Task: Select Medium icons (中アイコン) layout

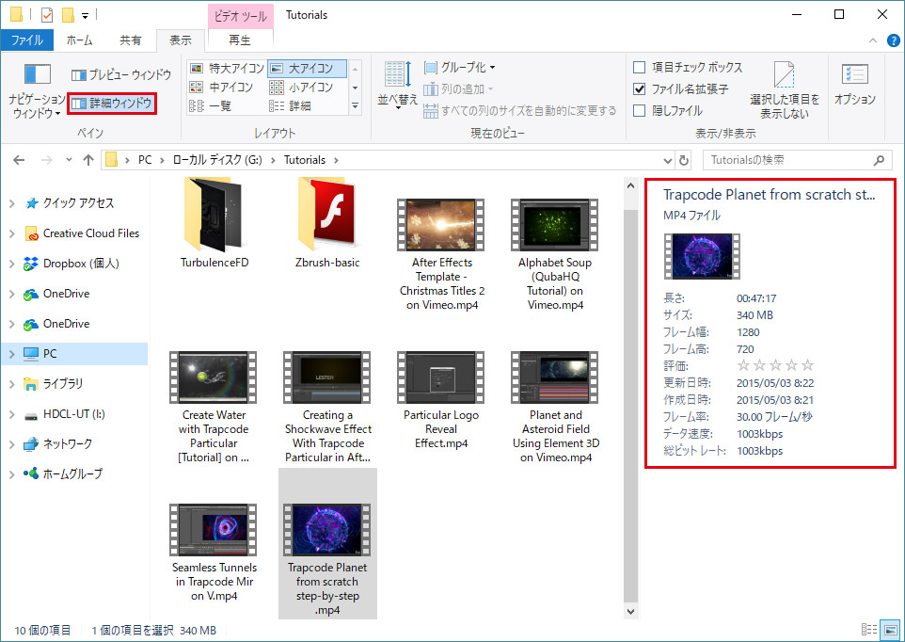Action: (222, 88)
